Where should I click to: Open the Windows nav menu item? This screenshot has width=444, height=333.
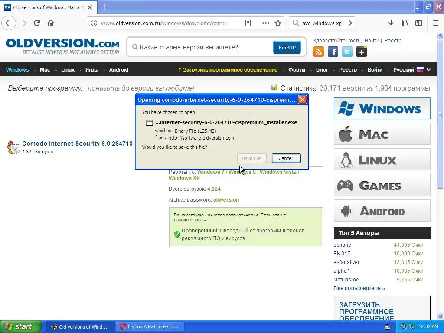coord(17,70)
